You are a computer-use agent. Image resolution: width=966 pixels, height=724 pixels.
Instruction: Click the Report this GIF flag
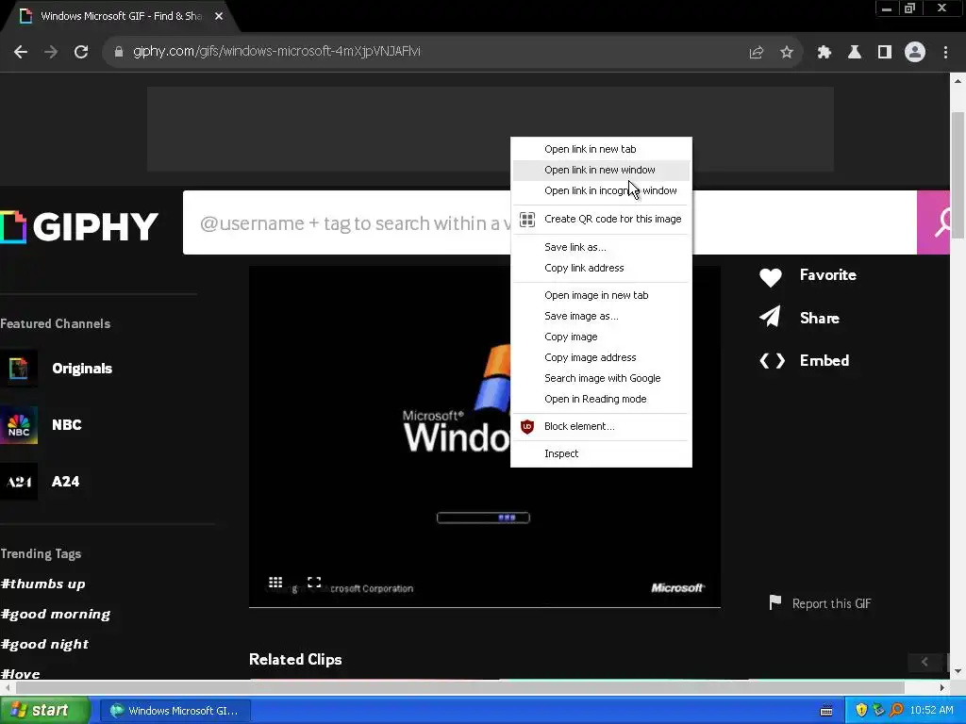[775, 602]
